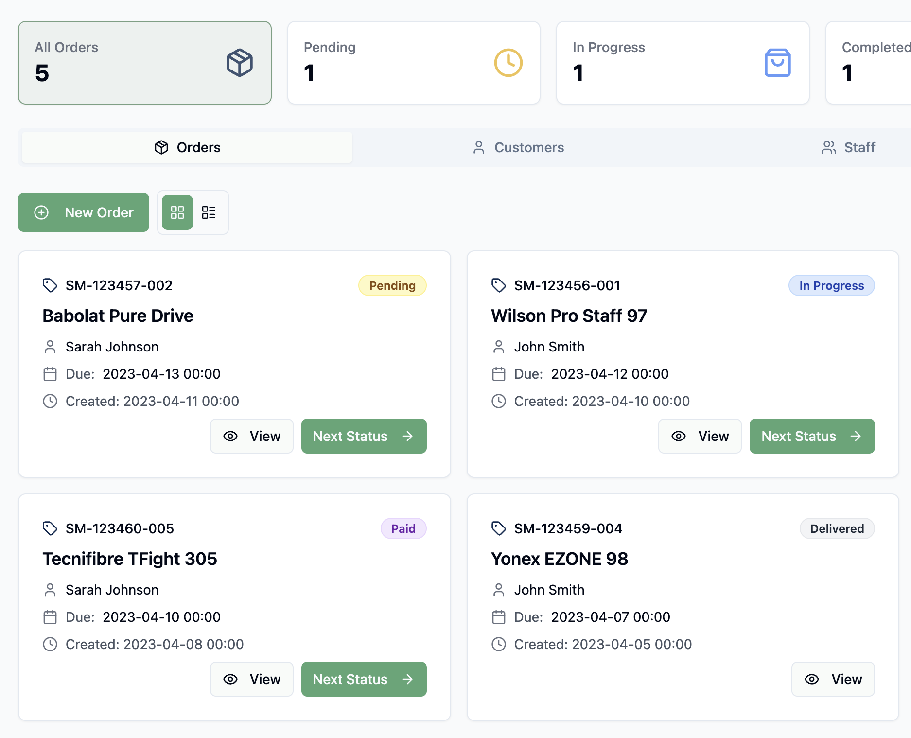View the Wilson Pro Staff 97 order
The height and width of the screenshot is (738, 911).
(700, 436)
